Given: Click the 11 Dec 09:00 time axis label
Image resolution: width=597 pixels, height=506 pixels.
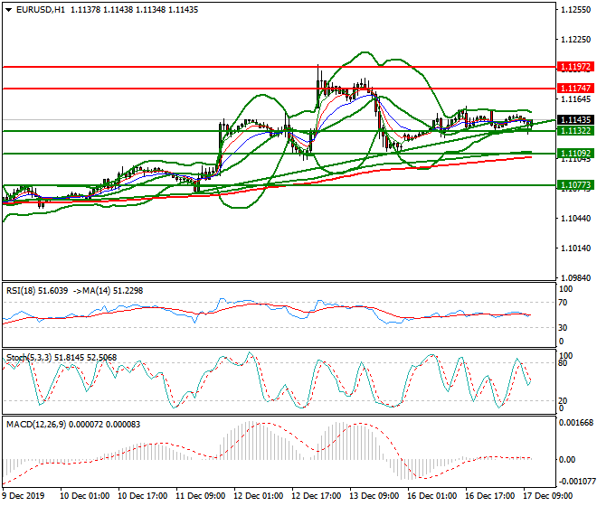Looking at the screenshot, I should pos(201,496).
